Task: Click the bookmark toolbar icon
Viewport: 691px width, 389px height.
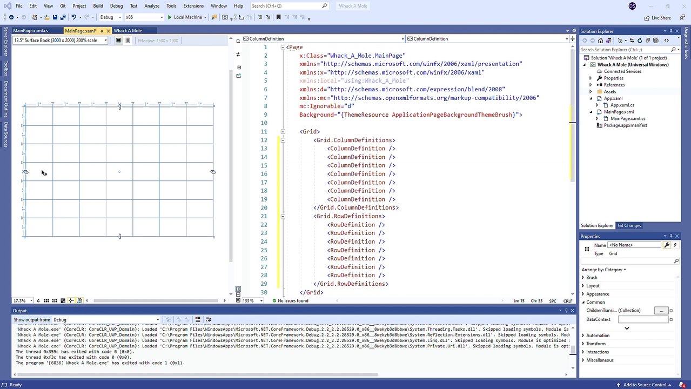Action: [278, 17]
